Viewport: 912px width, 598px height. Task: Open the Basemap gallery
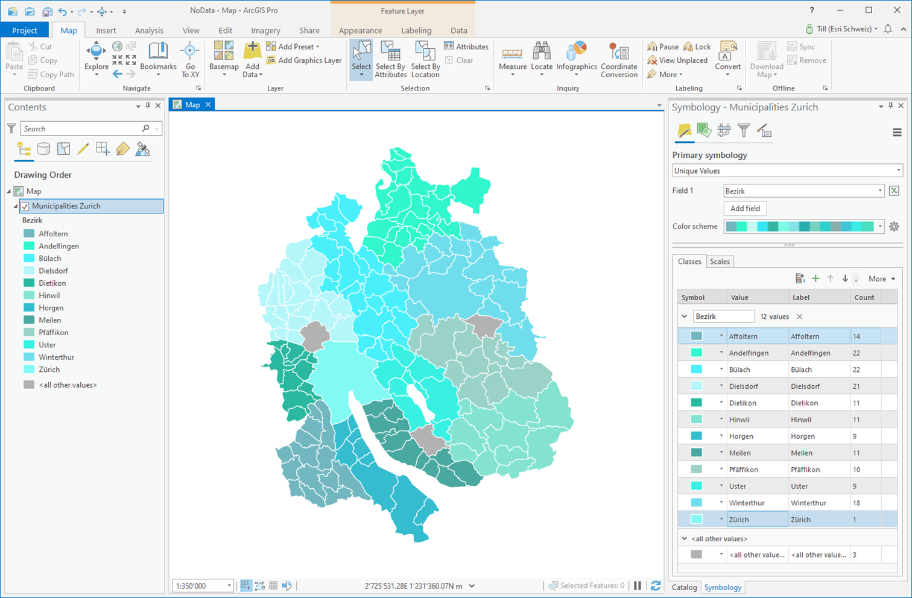[224, 59]
